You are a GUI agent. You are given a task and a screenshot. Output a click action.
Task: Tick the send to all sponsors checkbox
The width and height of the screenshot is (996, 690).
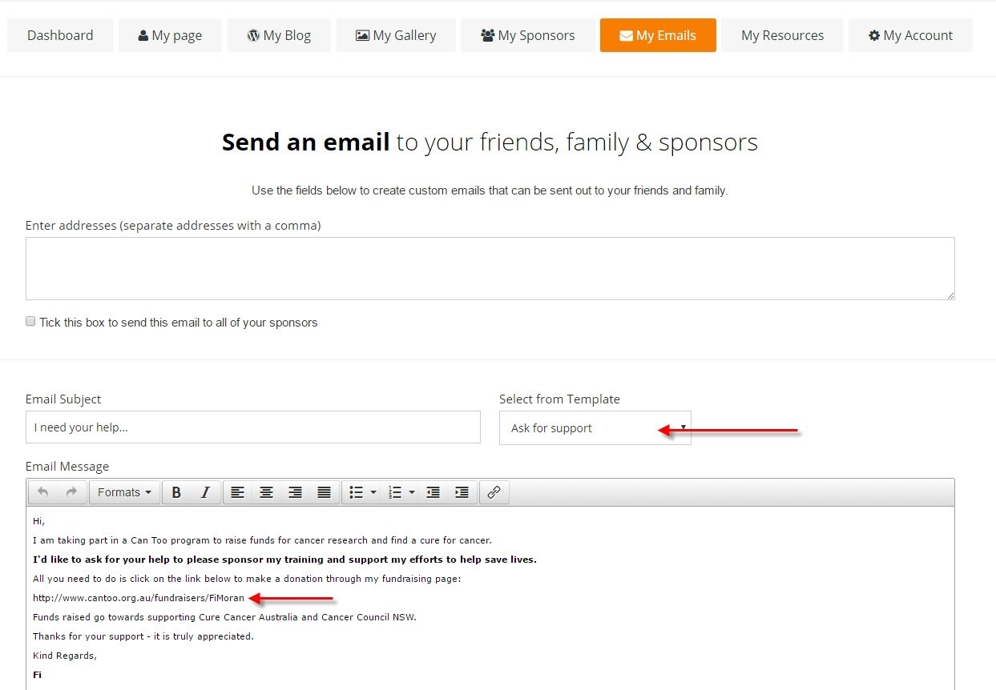[30, 321]
